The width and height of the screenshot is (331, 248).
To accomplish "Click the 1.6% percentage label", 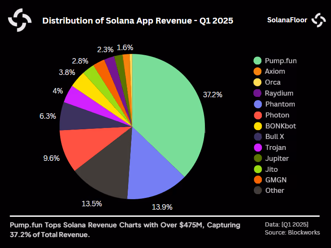I will point(125,48).
